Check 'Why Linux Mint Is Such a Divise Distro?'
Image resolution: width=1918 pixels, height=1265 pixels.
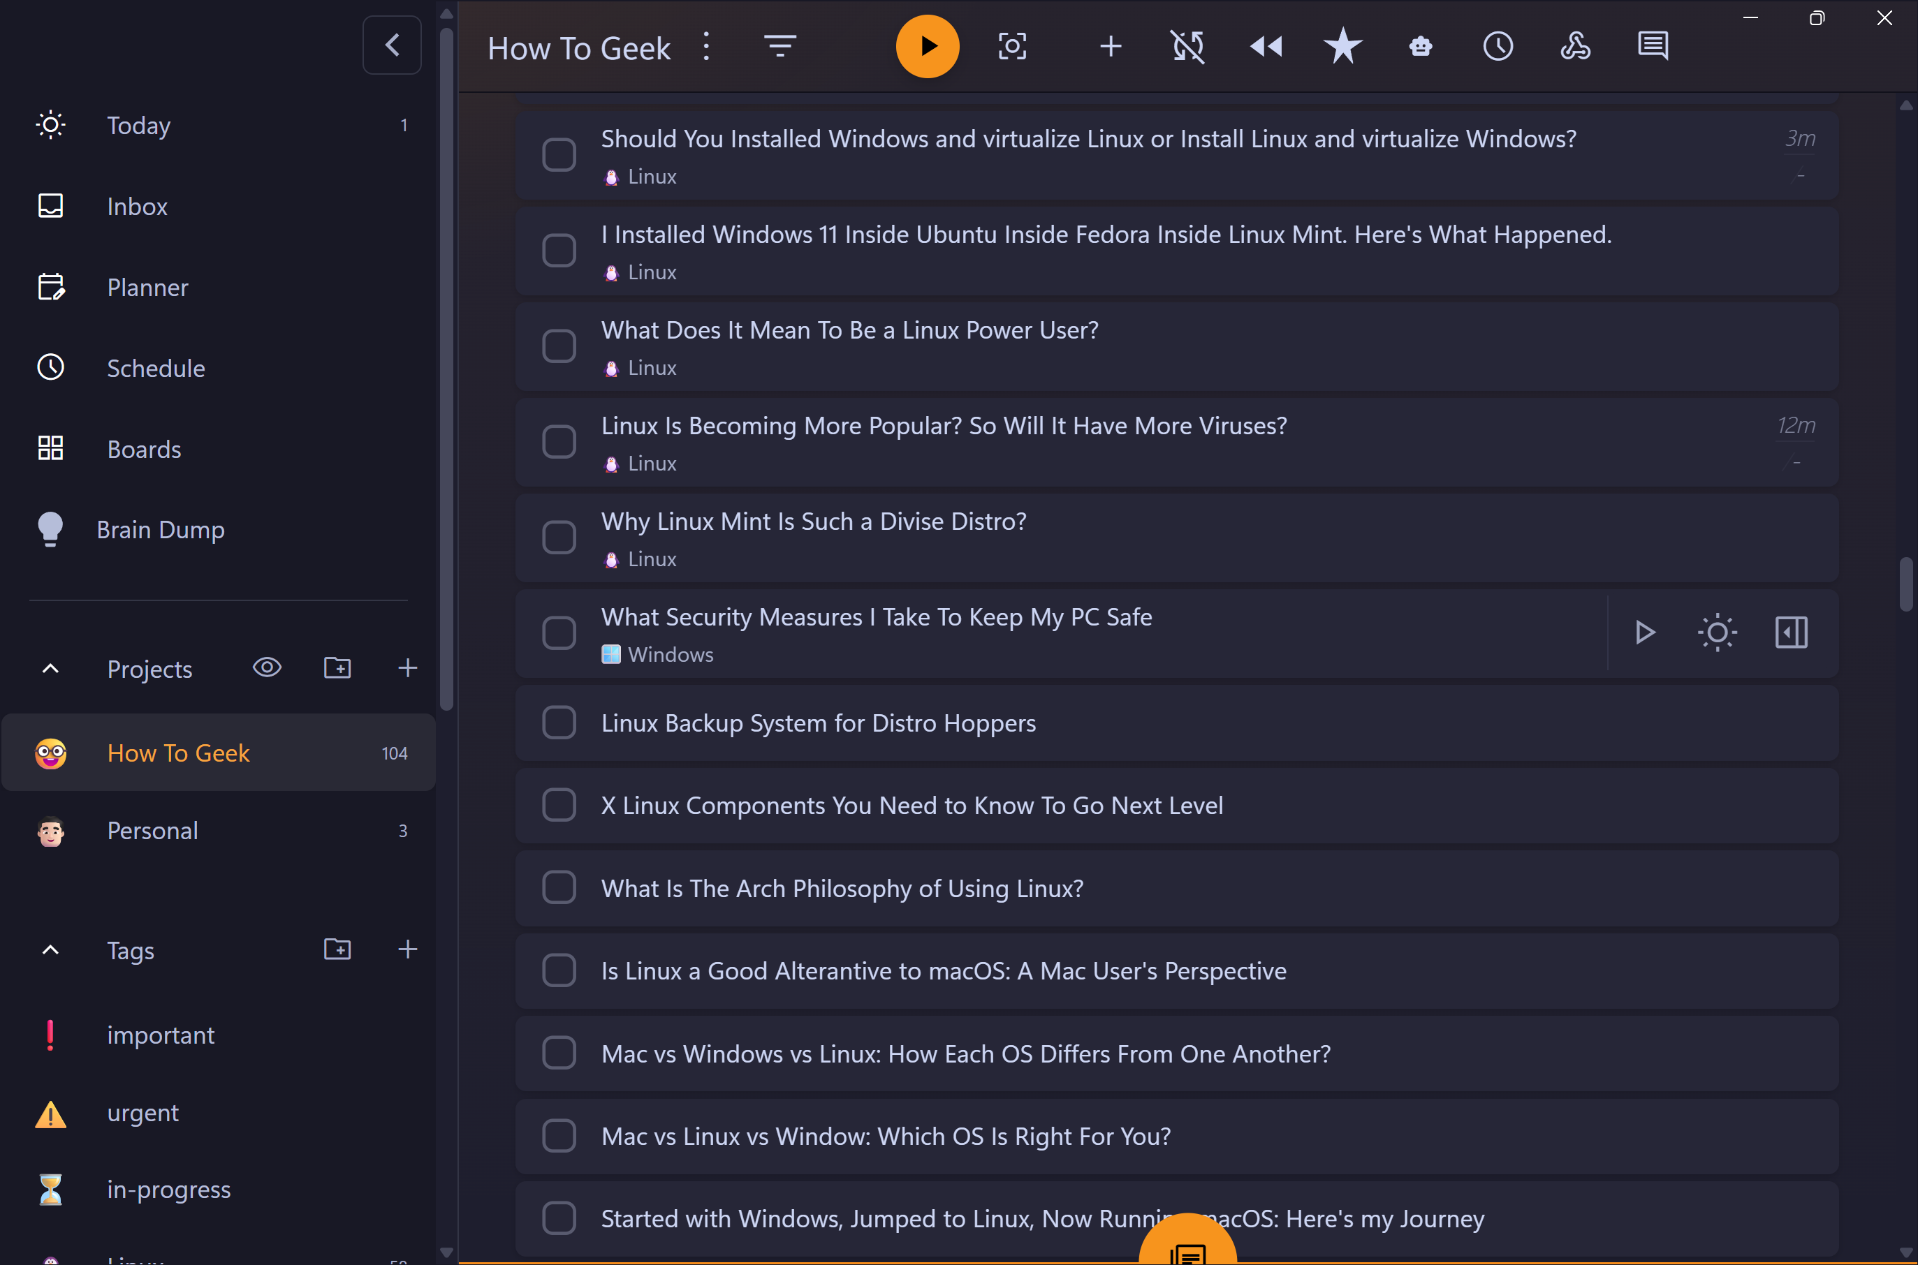pos(559,538)
